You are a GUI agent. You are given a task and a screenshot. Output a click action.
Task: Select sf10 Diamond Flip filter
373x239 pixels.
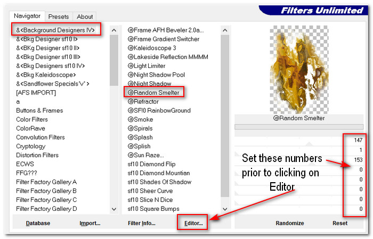[x=151, y=164]
